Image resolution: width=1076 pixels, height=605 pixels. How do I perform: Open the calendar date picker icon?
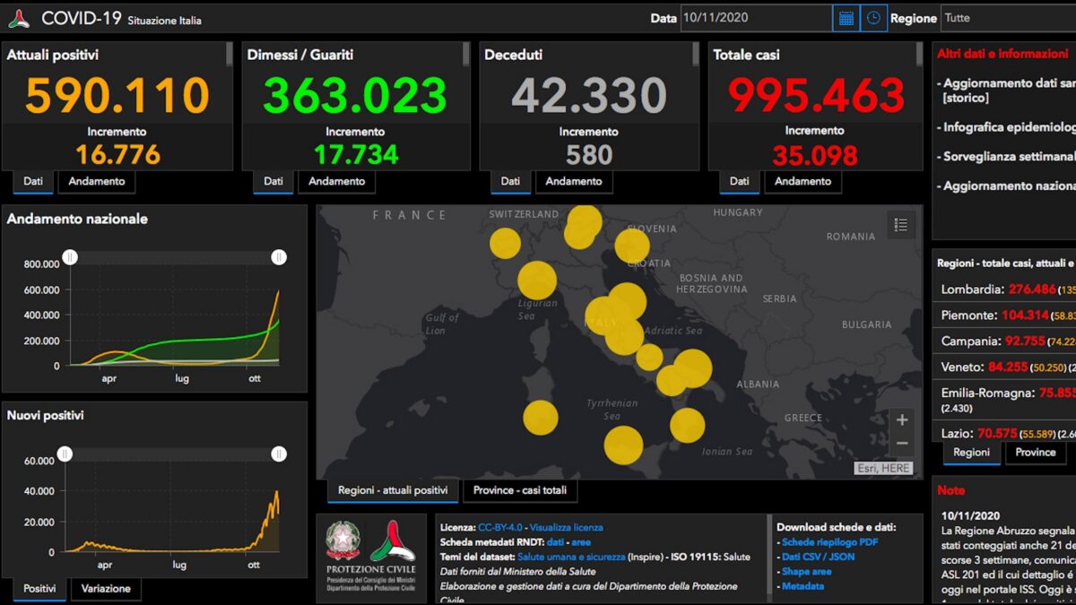846,18
